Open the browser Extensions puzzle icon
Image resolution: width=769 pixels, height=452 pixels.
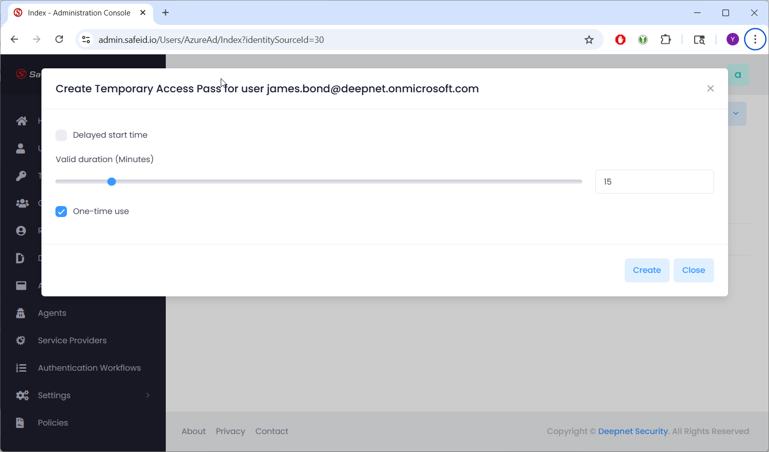(x=666, y=40)
